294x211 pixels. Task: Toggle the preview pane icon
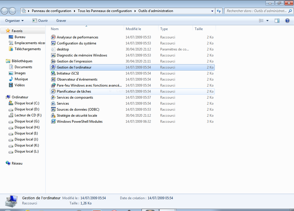(277, 21)
